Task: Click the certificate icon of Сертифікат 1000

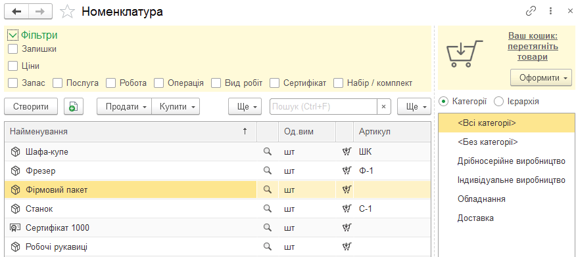Action: [15, 227]
